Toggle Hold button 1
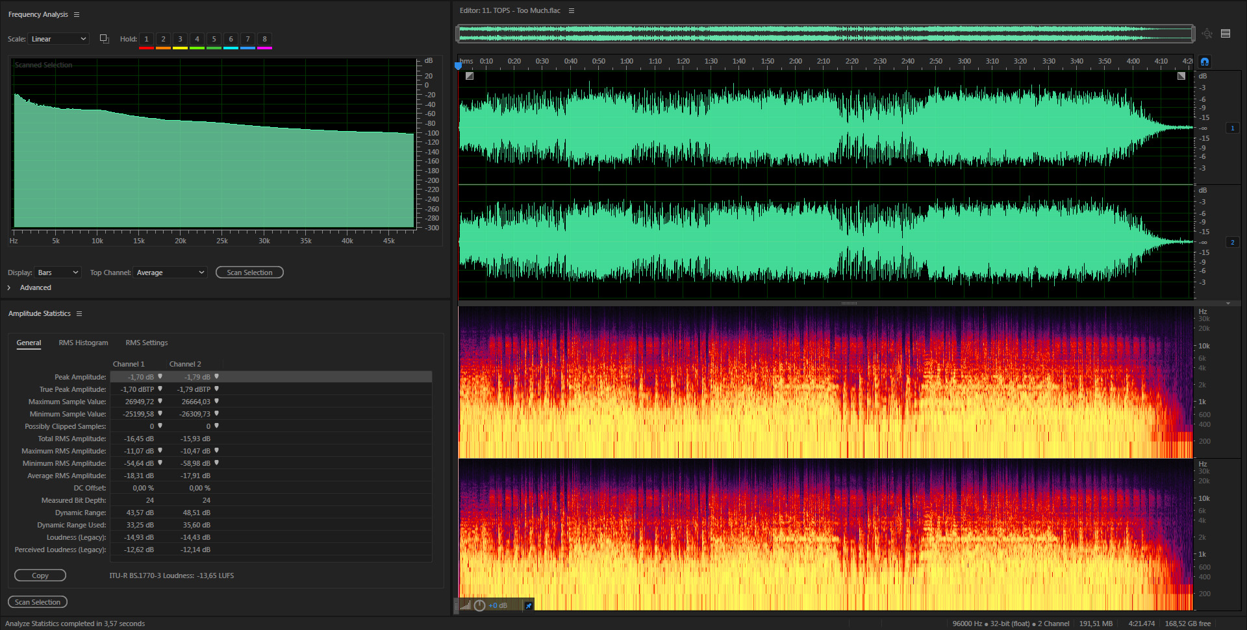 [x=146, y=39]
